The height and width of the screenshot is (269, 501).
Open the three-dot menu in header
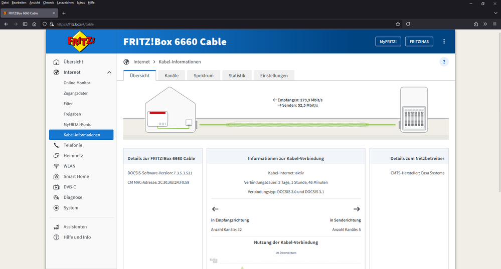(x=444, y=42)
